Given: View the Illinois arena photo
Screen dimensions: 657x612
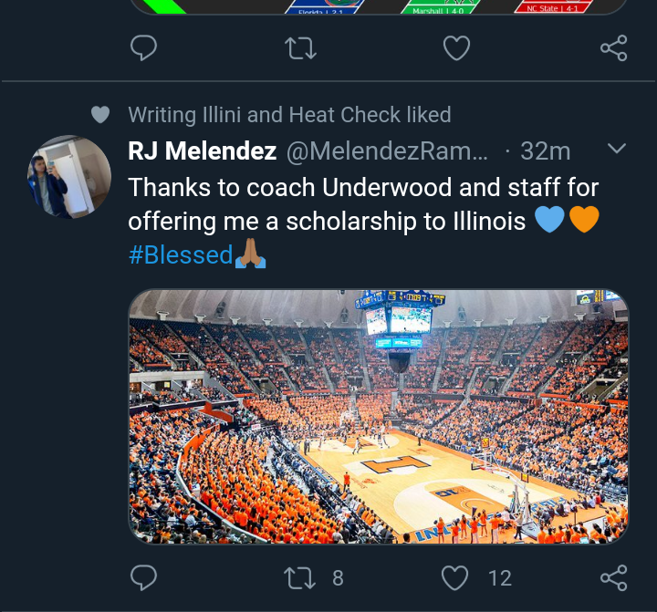Looking at the screenshot, I should click(378, 416).
